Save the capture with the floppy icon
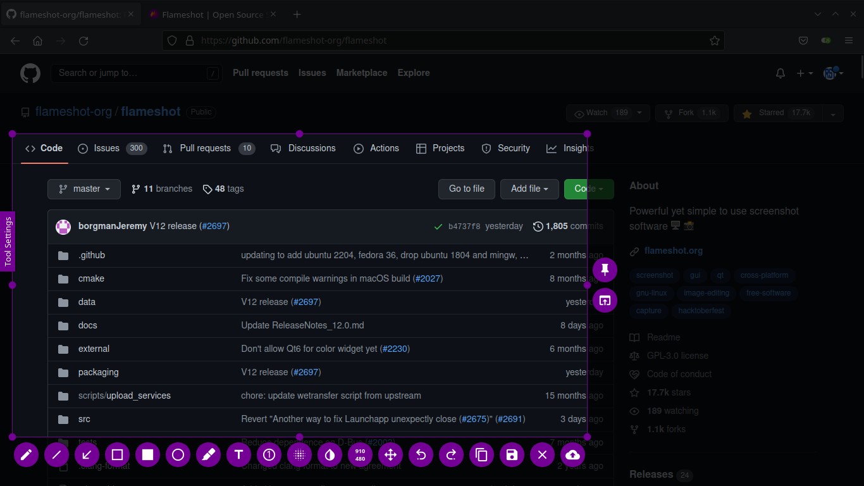Screen dimensions: 864x486 (x=512, y=454)
